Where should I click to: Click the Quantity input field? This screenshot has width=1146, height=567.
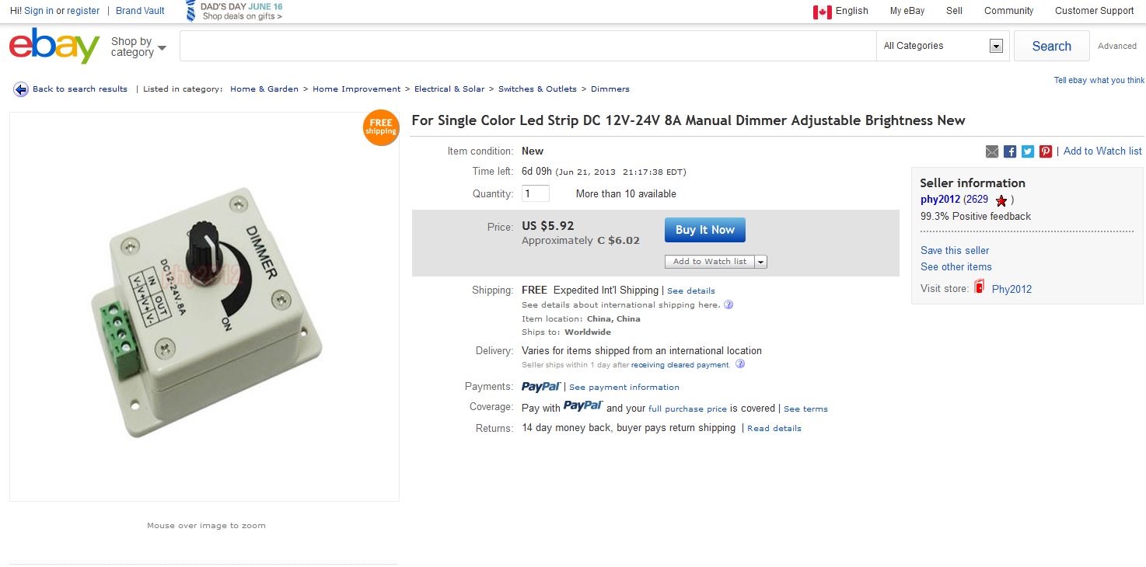[536, 193]
